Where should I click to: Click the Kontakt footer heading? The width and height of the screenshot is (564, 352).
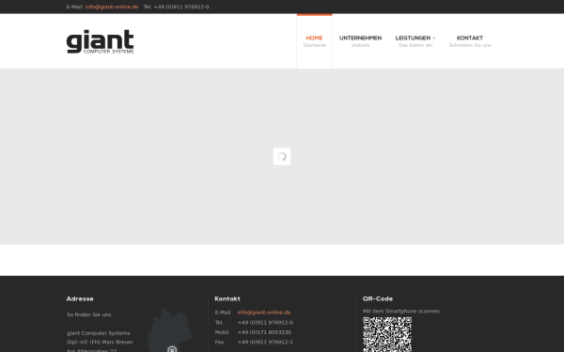click(x=227, y=298)
